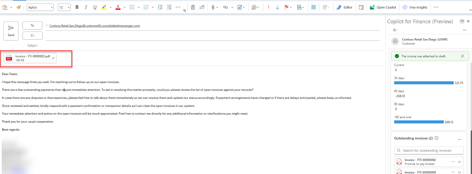This screenshot has height=174, width=472.
Task: Show more formatting options ellipsis
Action: [178, 7]
